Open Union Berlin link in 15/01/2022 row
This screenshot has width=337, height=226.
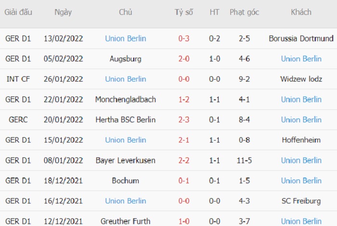(x=126, y=140)
